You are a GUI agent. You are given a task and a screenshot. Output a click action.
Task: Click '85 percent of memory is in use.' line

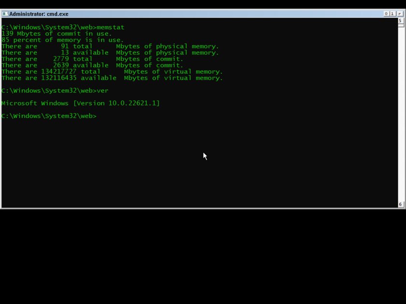[x=62, y=40]
